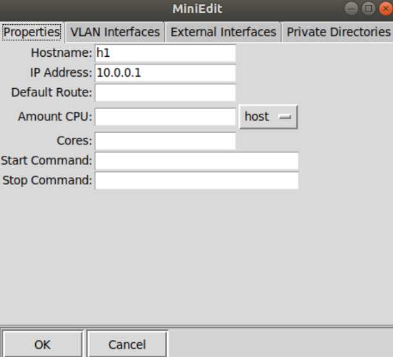Switch to the Properties tab

pyautogui.click(x=32, y=32)
